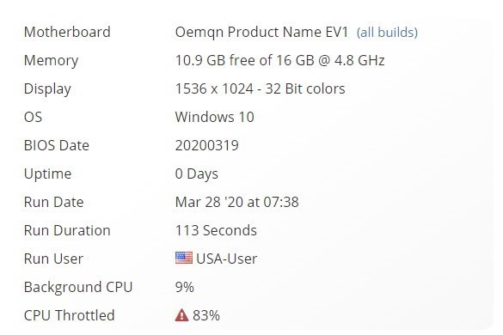Select the 10.9 GB free memory value

coord(279,60)
